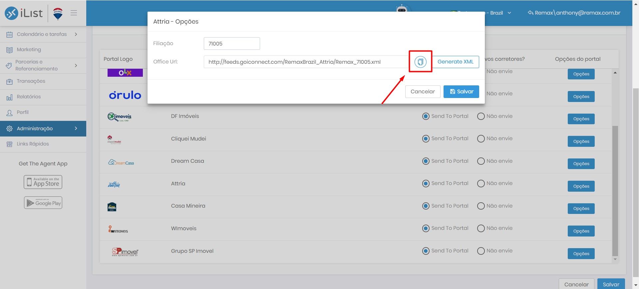Select Não envie for Casa Mineira
The height and width of the screenshot is (289, 639).
tap(481, 206)
